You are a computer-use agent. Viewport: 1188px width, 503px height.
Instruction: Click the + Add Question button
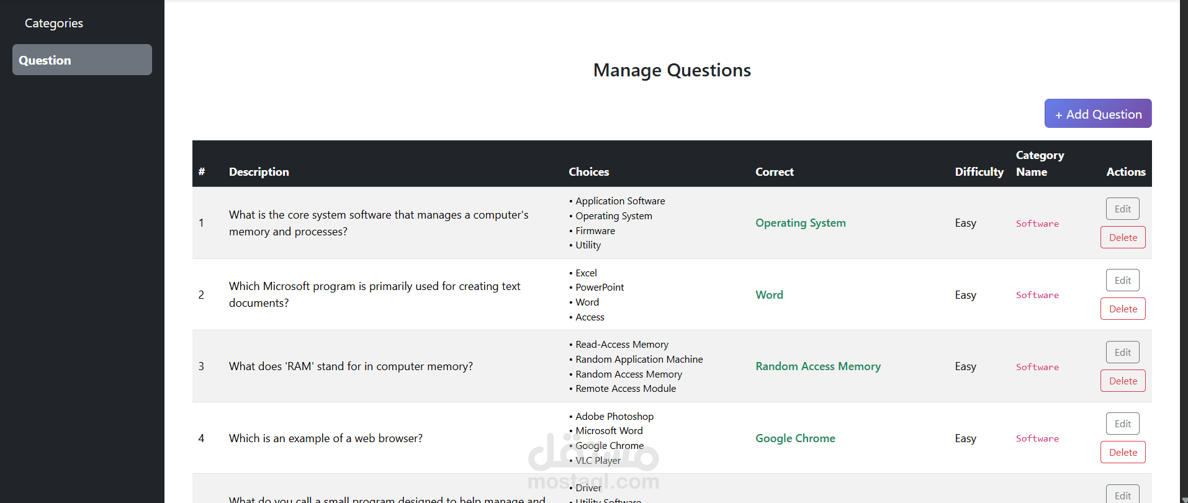(x=1098, y=114)
